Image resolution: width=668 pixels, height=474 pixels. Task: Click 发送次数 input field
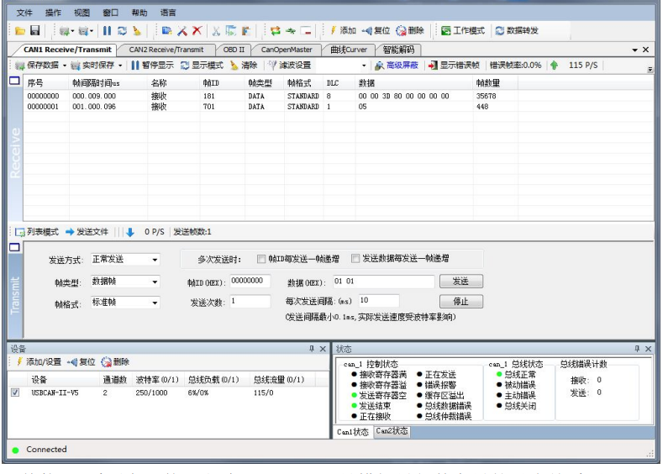[250, 301]
